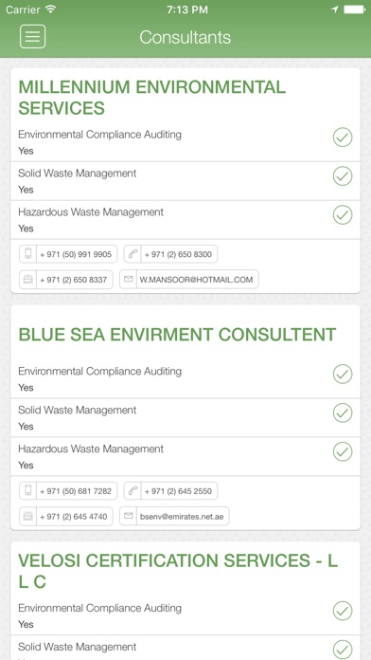Toggle Velosi Environmental Compliance Auditing checkmark
Viewport: 371px width, 660px height.
coord(343,611)
